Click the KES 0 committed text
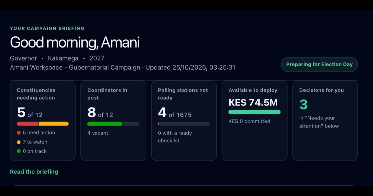 pyautogui.click(x=249, y=121)
